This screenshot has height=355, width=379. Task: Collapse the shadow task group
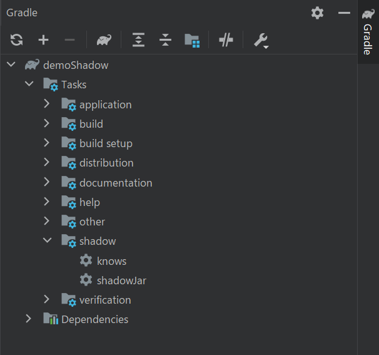pos(48,240)
